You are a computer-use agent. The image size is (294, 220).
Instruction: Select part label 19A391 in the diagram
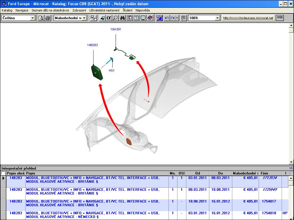(115, 29)
